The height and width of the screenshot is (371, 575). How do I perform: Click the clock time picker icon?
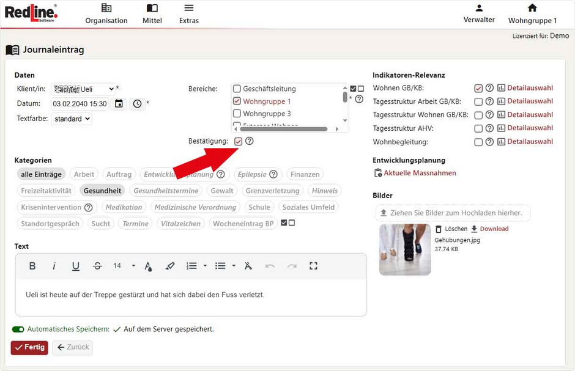[x=137, y=104]
